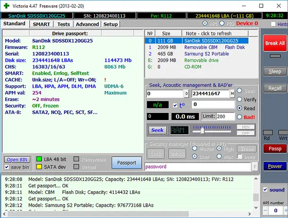
Task: Disable the sound checkbox
Action: tap(265, 190)
